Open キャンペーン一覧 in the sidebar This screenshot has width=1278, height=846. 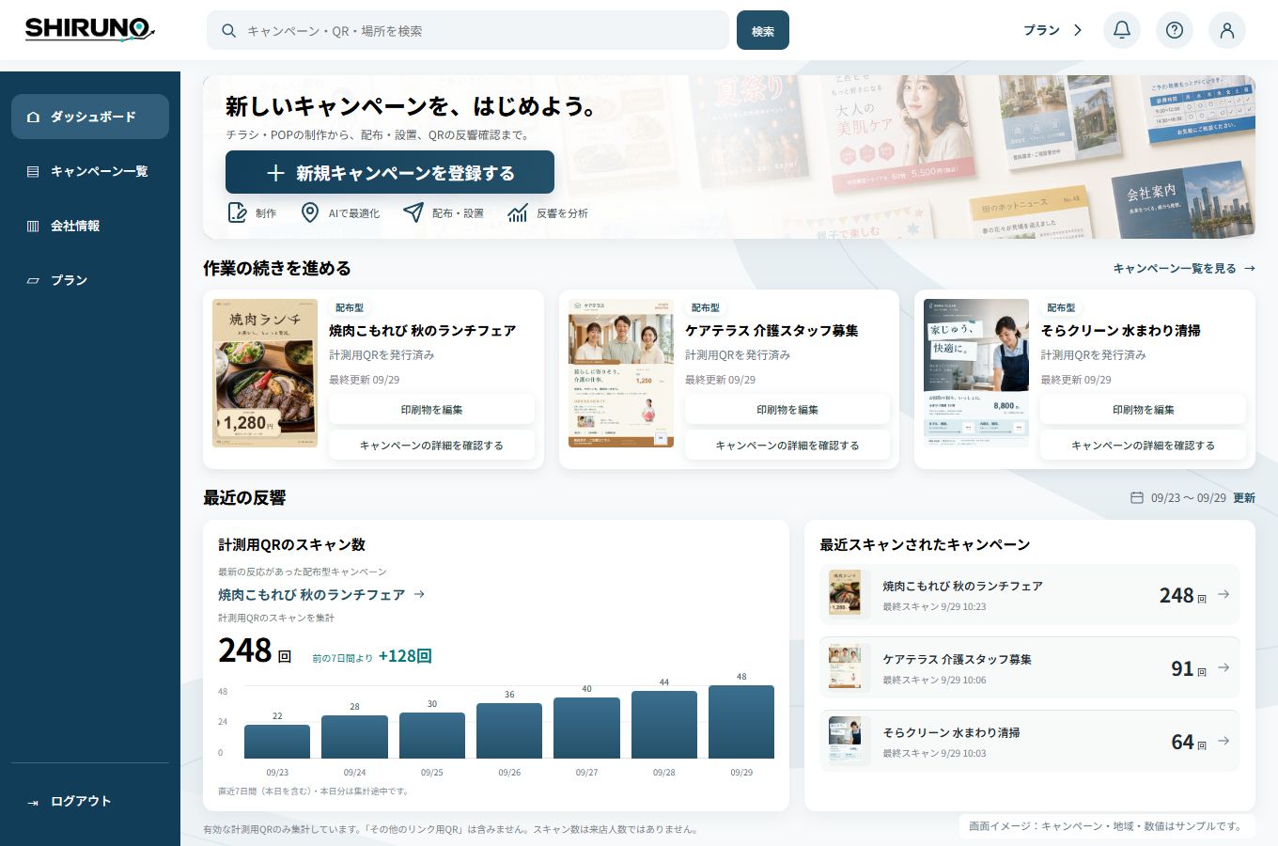(90, 171)
